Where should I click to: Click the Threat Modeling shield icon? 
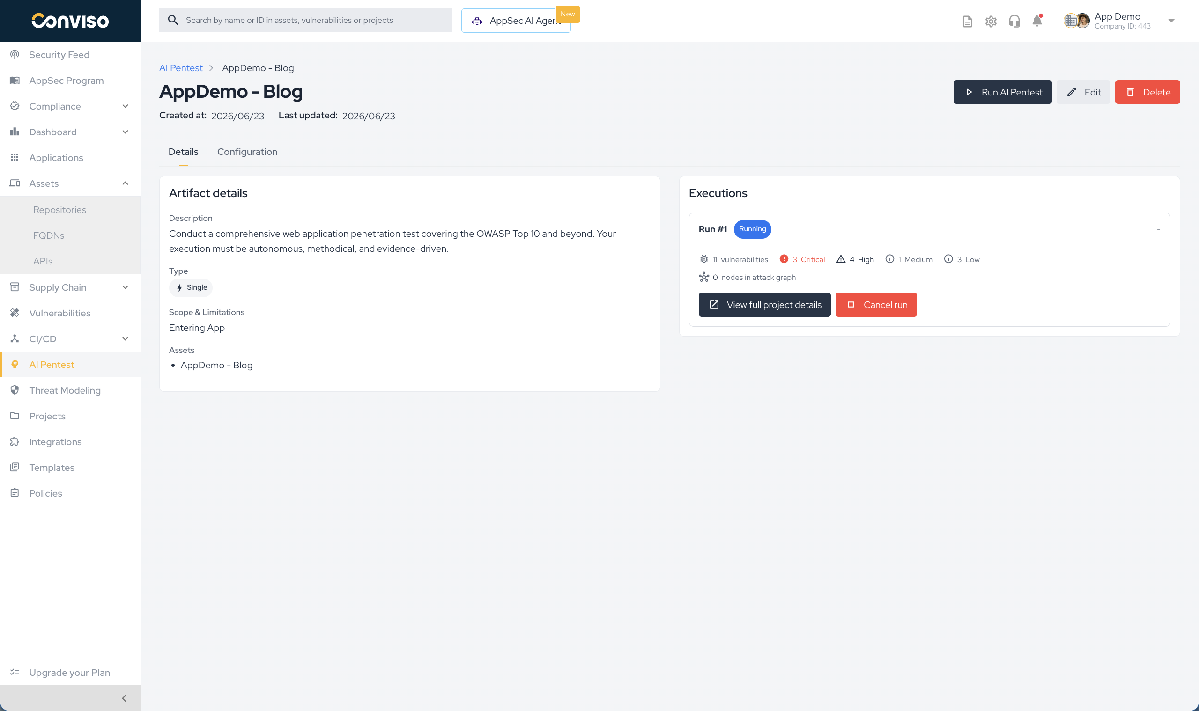pos(15,390)
